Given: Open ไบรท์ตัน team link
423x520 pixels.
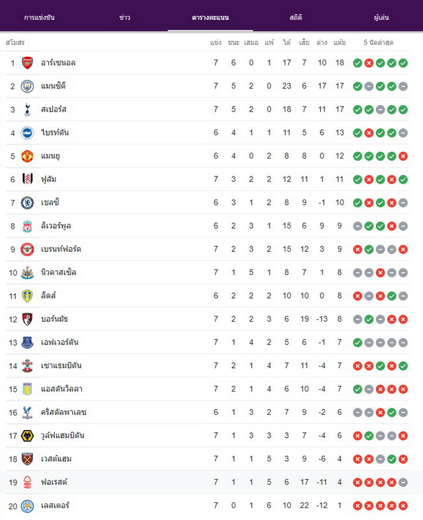Looking at the screenshot, I should (55, 133).
